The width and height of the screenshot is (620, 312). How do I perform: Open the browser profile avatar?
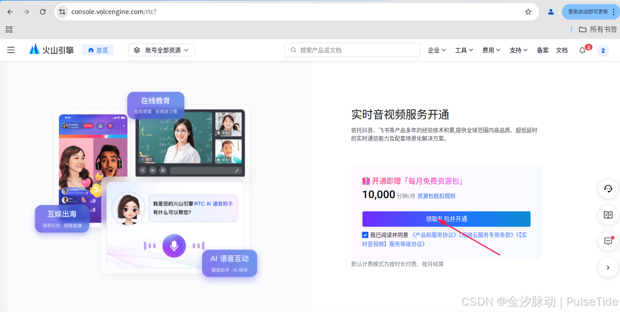coord(551,12)
